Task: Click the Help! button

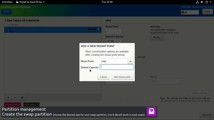Action: [207, 12]
